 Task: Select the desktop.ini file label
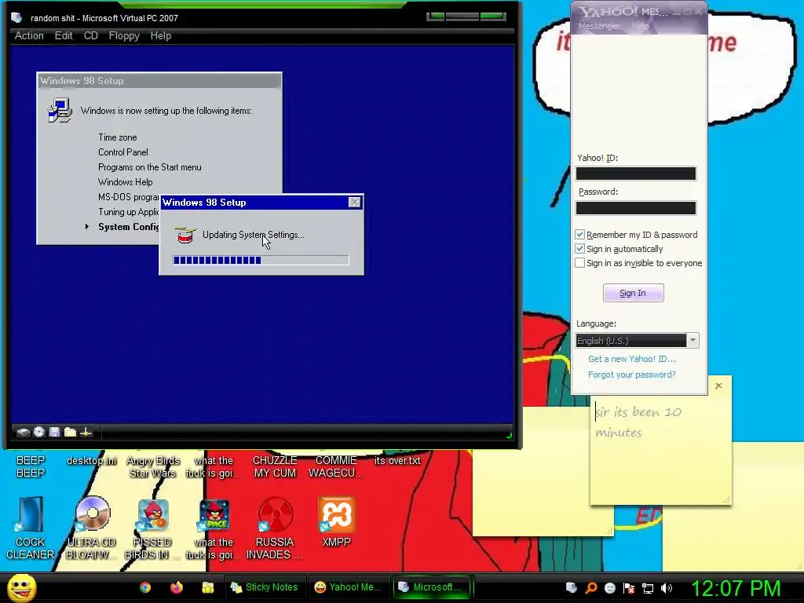pos(91,460)
